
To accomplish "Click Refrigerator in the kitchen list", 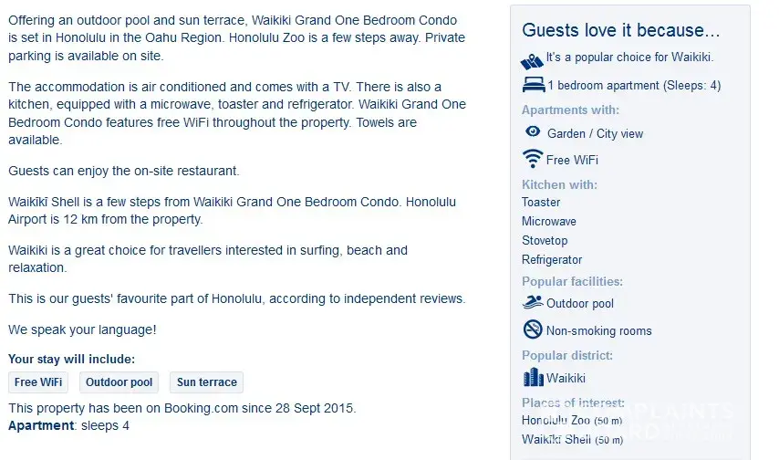I will click(x=552, y=260).
